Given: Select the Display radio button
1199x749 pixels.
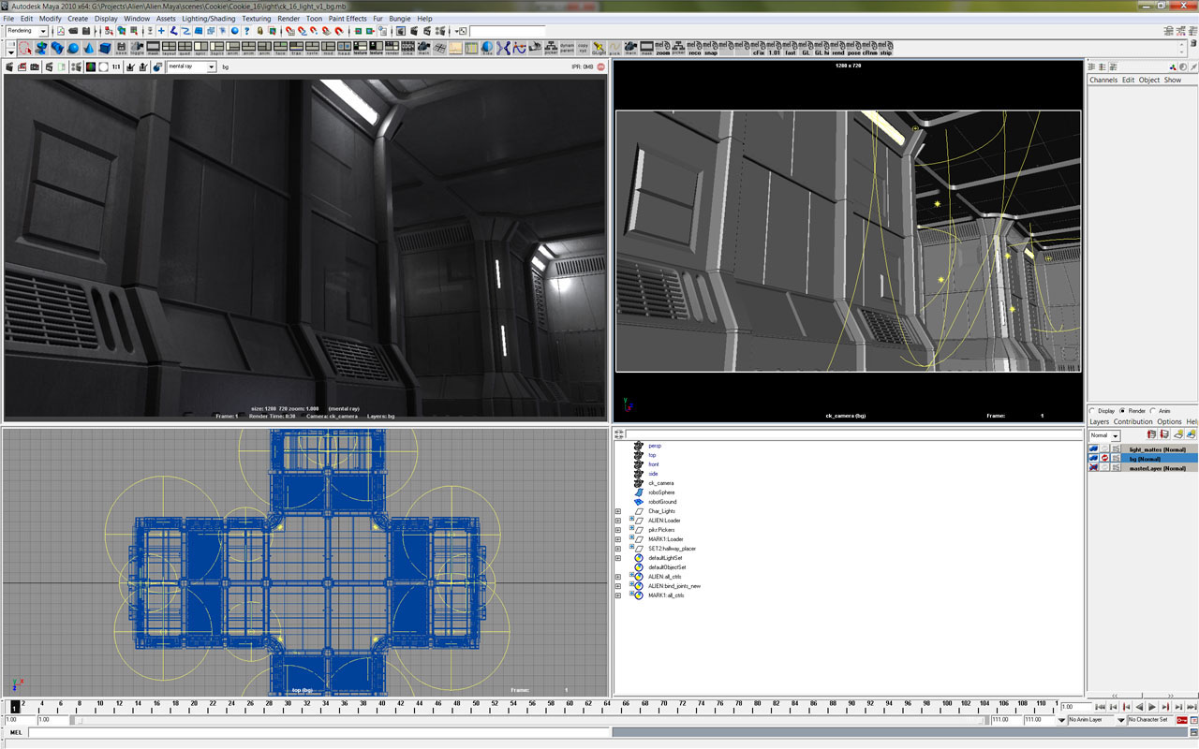Looking at the screenshot, I should click(x=1092, y=410).
